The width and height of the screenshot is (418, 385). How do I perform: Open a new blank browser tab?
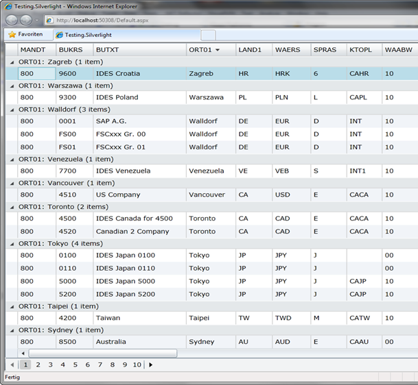tap(207, 35)
